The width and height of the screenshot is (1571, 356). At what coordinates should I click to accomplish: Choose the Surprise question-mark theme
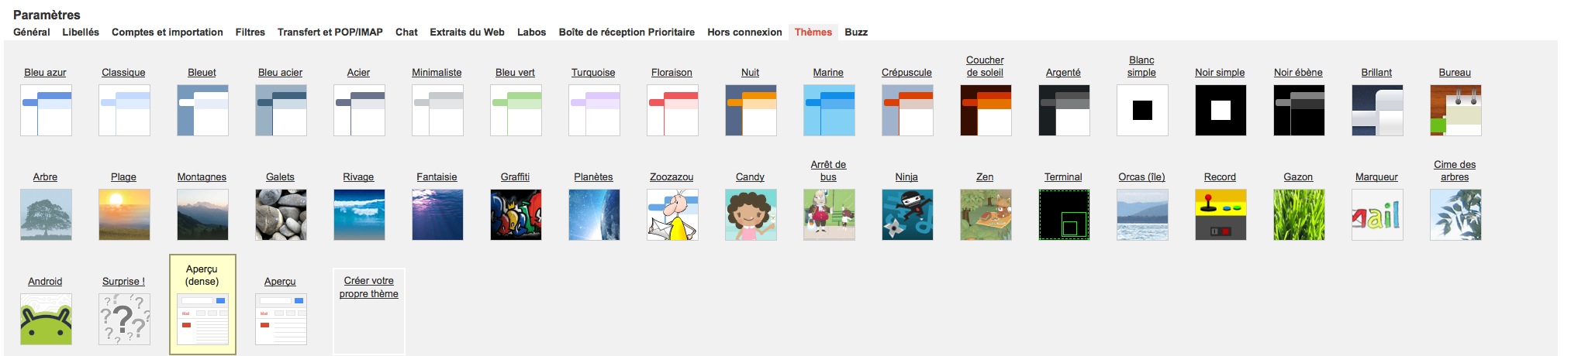point(124,319)
